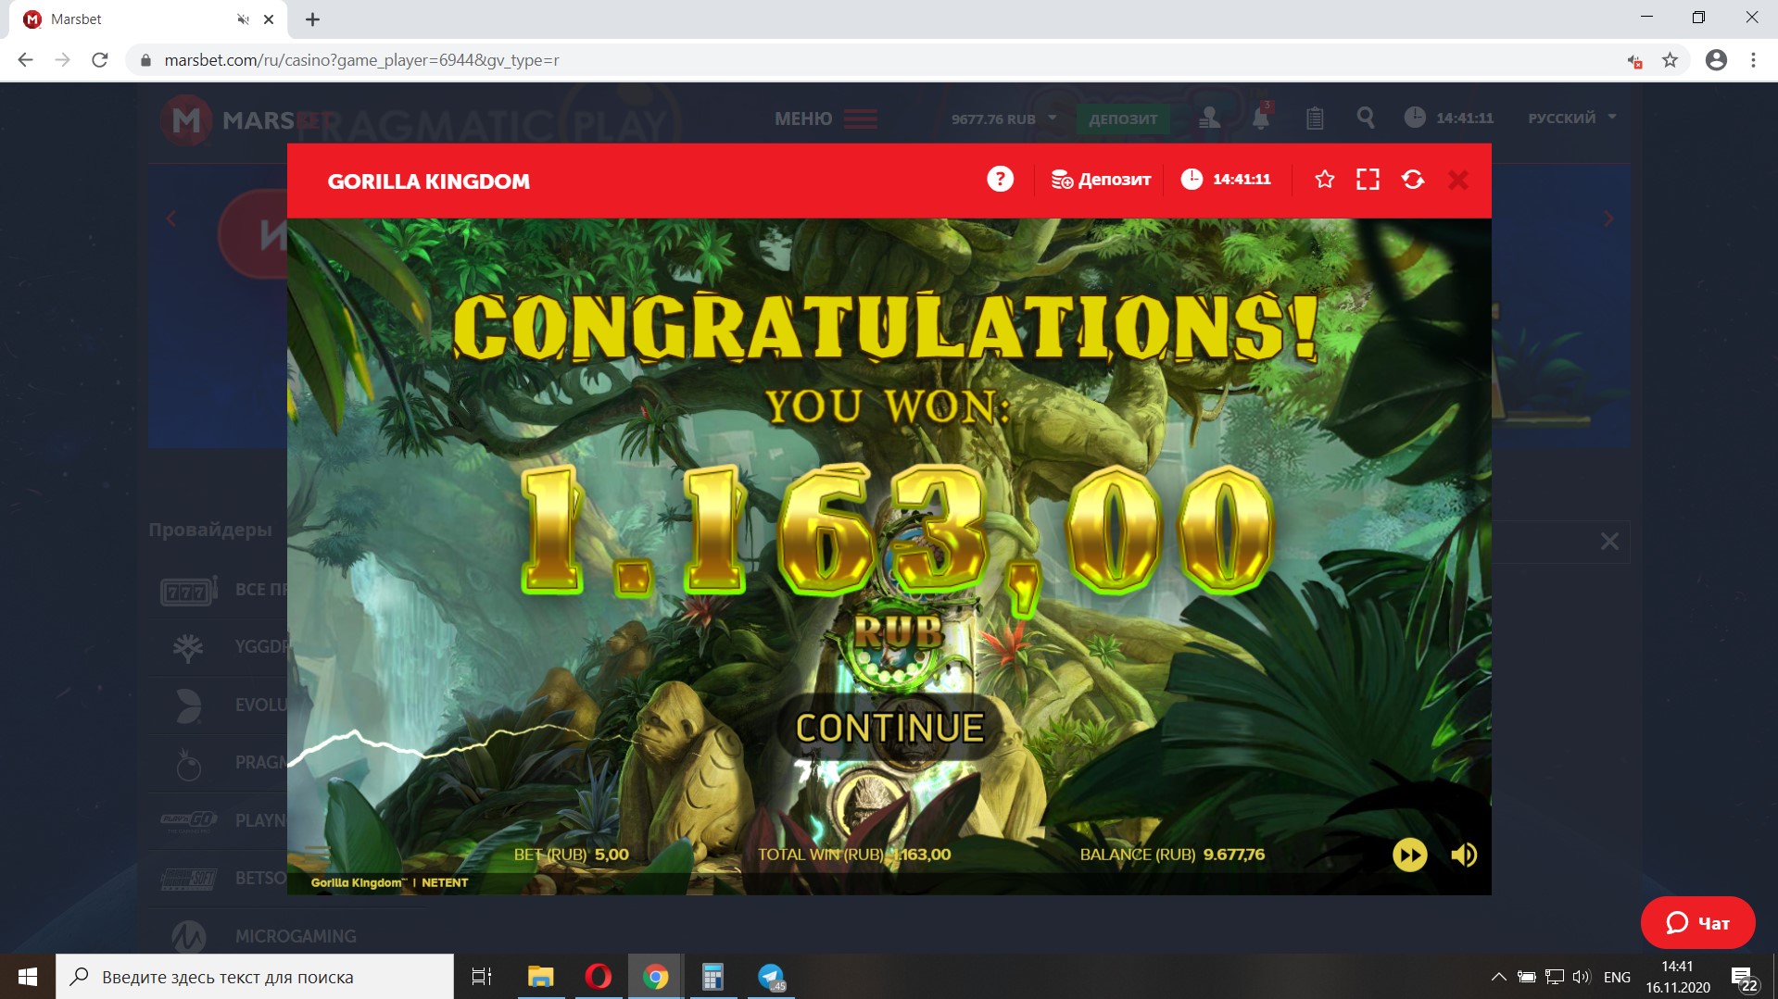Screen dimensions: 1778x999
Task: Open a new browser tab
Action: point(312,19)
